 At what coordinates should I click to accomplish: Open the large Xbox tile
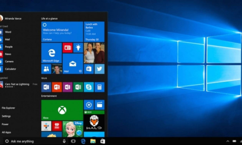pos(62,110)
